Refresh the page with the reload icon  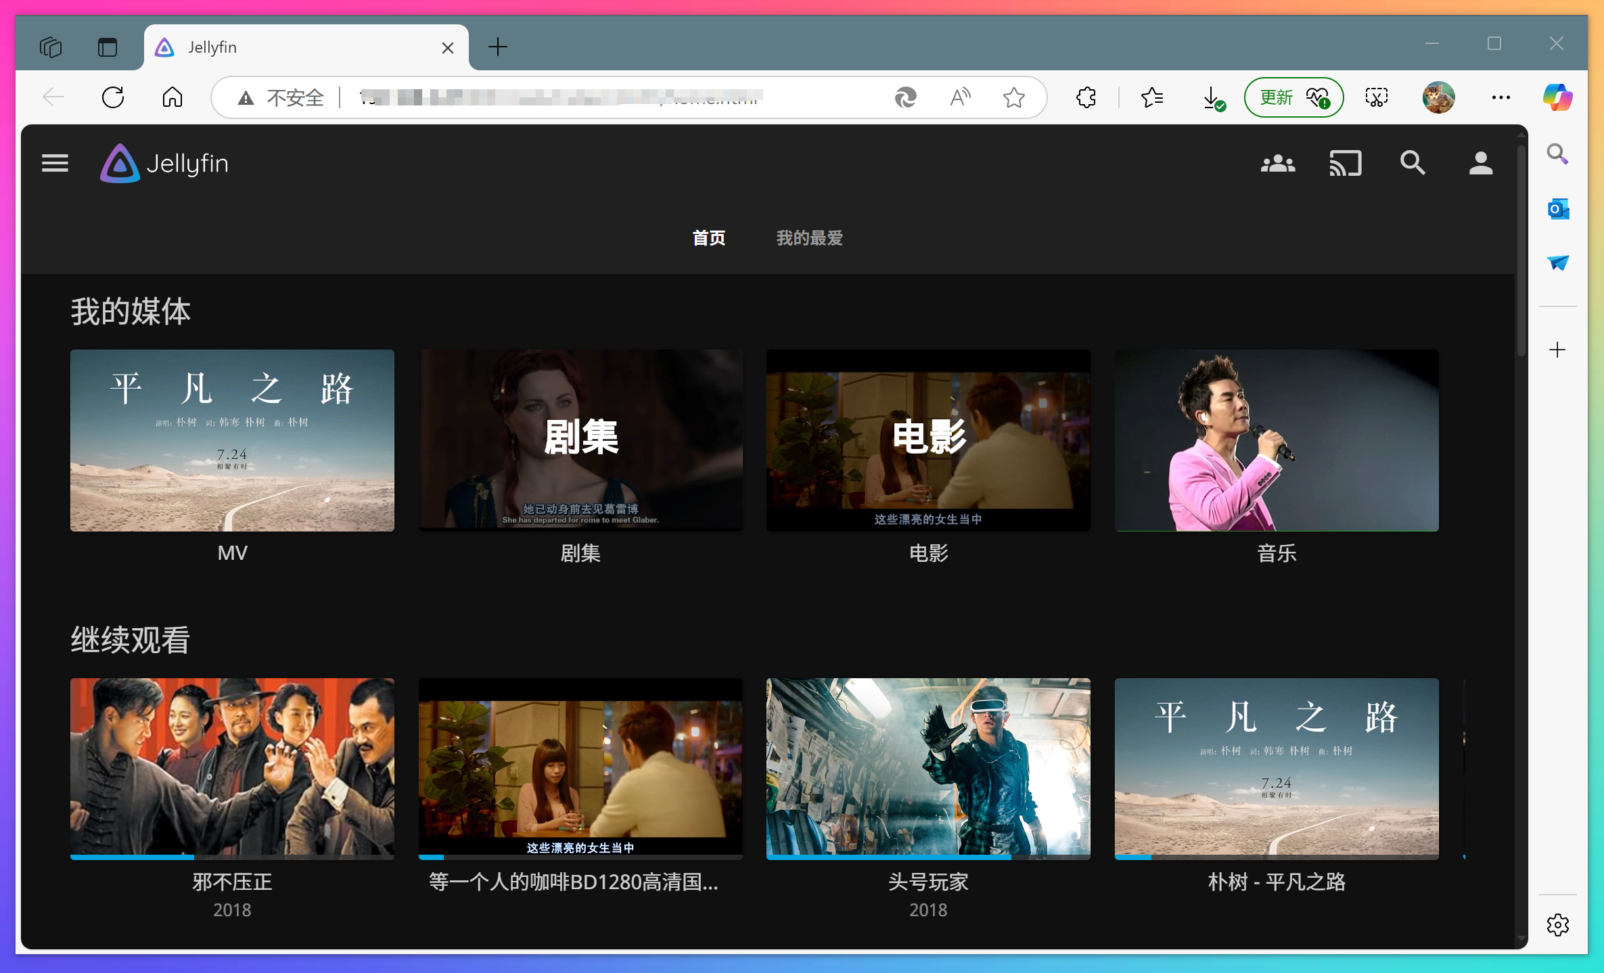[113, 97]
